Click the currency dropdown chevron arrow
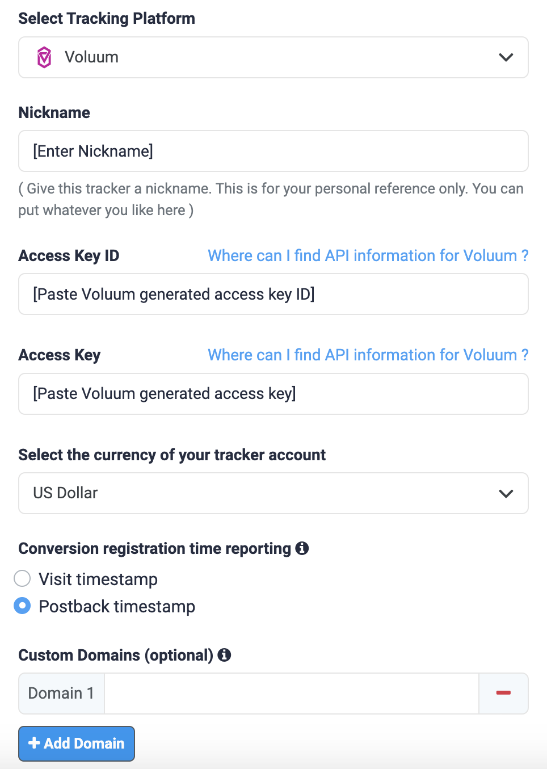Viewport: 547px width, 769px height. 505,493
